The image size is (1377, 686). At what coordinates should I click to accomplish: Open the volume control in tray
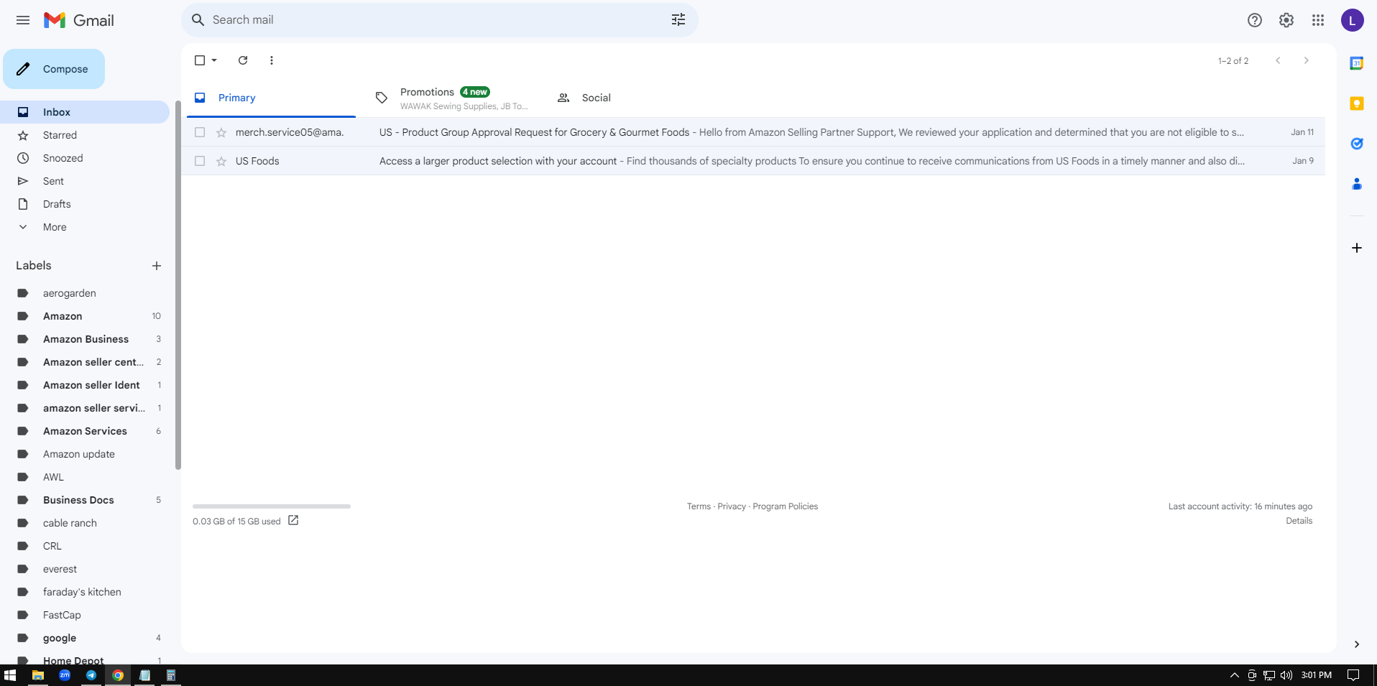click(1286, 675)
